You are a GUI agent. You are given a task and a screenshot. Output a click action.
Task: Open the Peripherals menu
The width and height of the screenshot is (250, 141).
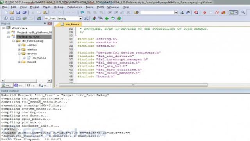coord(75,7)
